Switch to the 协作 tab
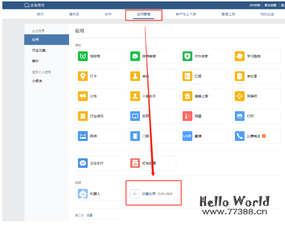The image size is (285, 226). point(108,14)
